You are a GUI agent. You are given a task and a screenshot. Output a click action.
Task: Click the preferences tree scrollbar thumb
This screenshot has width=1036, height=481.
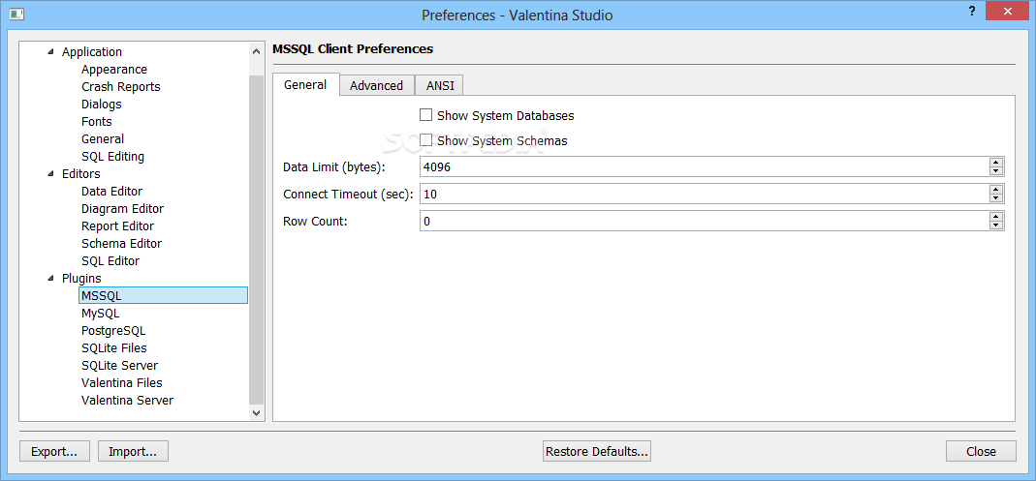[257, 239]
